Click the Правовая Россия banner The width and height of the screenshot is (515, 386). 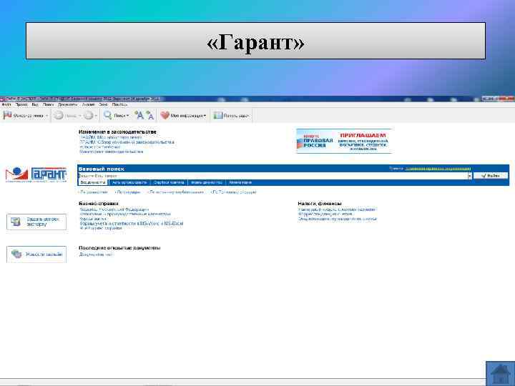coord(343,141)
